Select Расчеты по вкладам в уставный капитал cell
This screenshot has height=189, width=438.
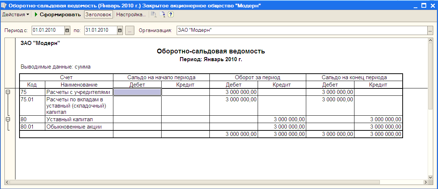[79, 106]
